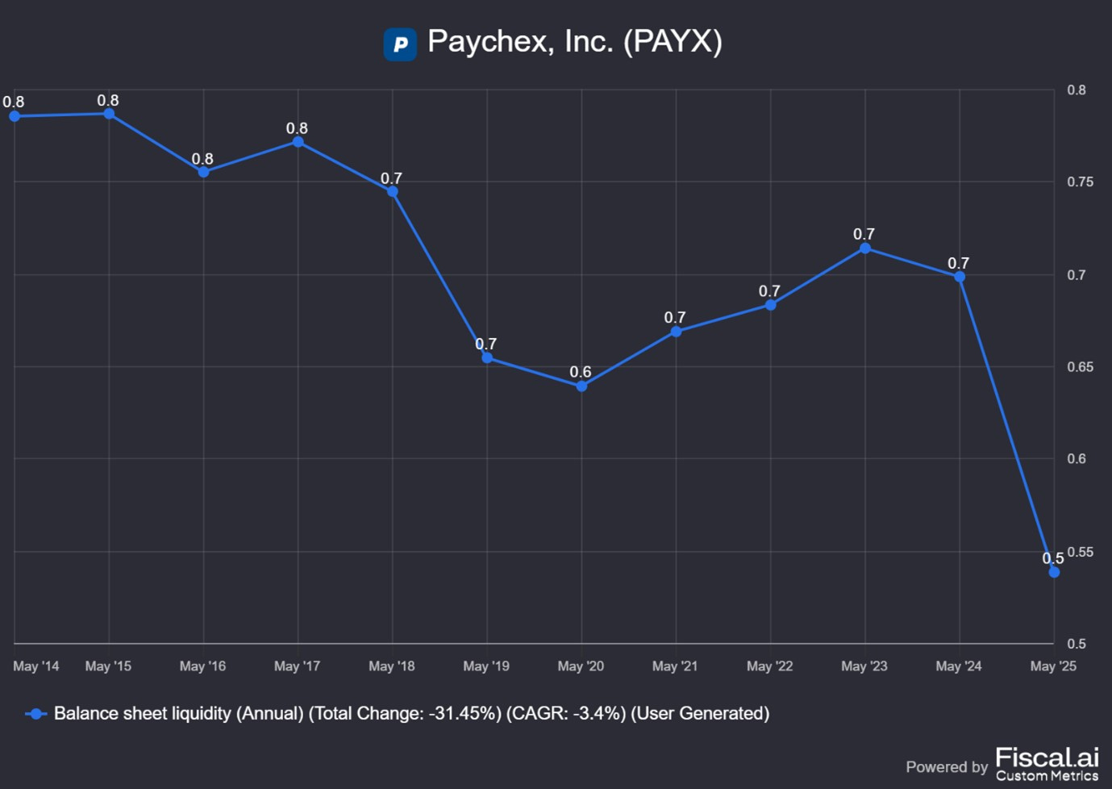Select the May '18 data point
Image resolution: width=1112 pixels, height=789 pixels.
393,192
